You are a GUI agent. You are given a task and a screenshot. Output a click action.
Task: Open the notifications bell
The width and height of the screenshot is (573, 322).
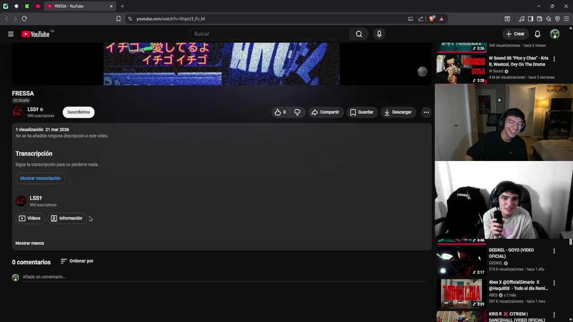click(538, 34)
